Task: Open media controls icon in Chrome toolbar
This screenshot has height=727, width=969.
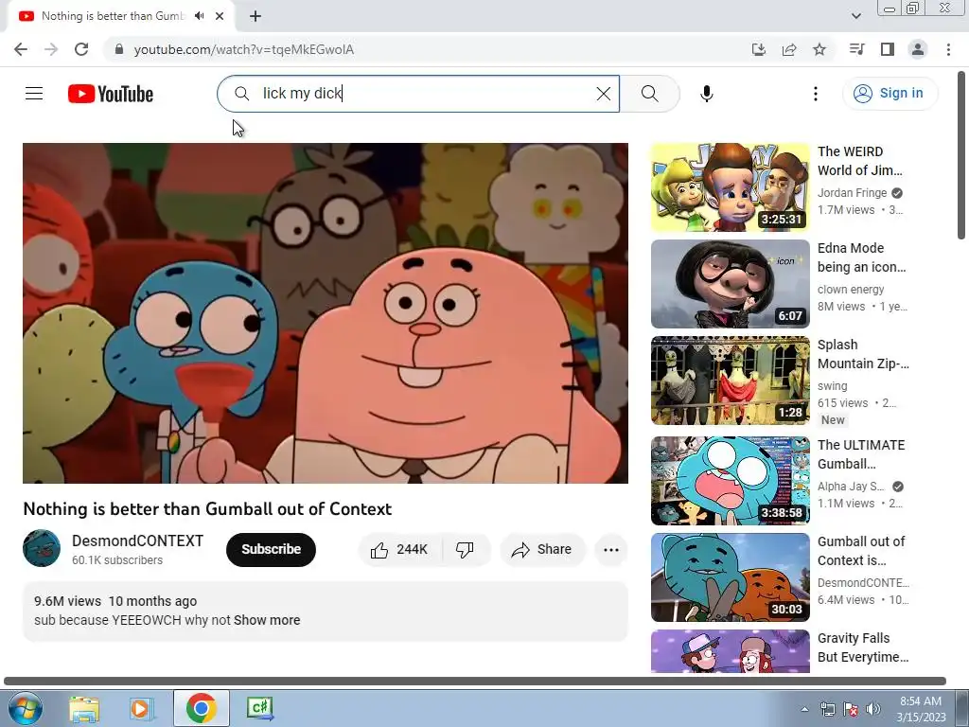Action: [x=856, y=49]
